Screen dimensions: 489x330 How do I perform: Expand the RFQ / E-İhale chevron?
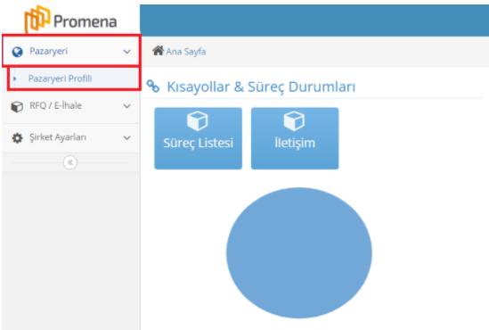coord(127,106)
